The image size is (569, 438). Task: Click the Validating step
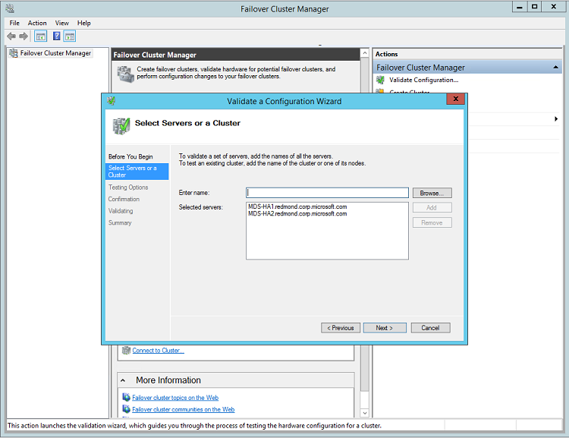point(121,211)
